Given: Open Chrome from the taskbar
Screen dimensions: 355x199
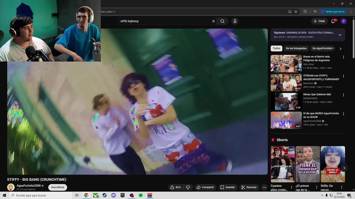Looking at the screenshot, I should pyautogui.click(x=86, y=195).
